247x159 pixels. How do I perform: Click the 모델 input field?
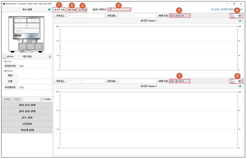[35, 81]
